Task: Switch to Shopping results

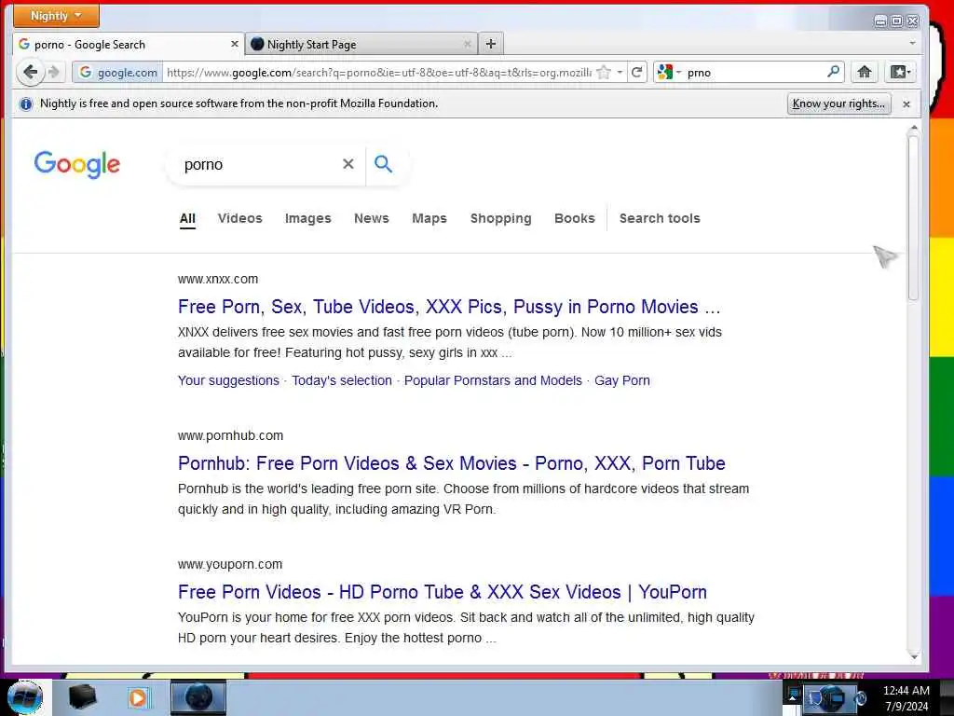Action: [x=500, y=218]
